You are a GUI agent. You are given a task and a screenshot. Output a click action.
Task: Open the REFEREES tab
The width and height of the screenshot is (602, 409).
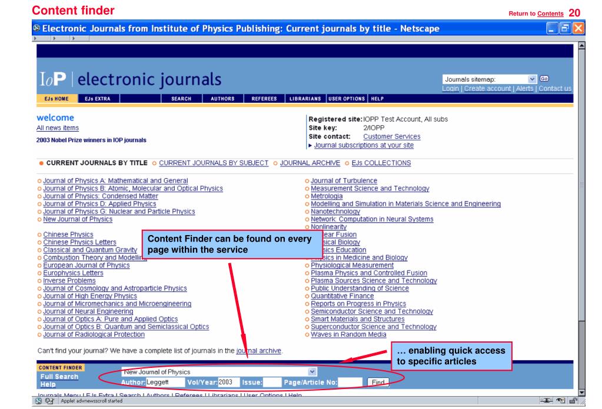point(264,99)
